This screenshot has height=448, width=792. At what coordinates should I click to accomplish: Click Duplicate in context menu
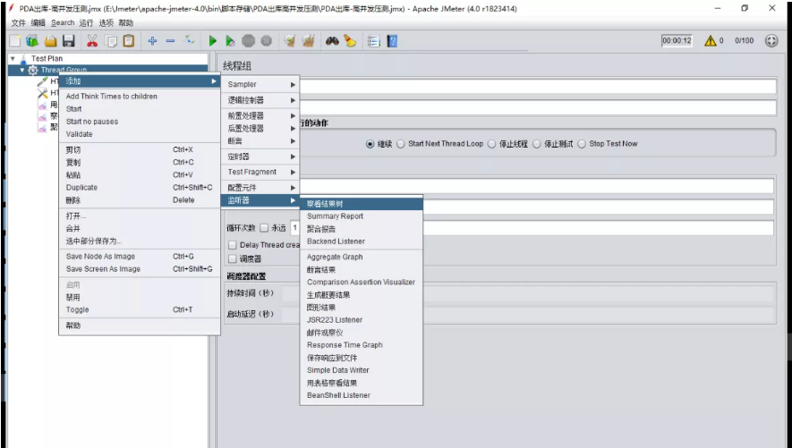[x=140, y=188]
